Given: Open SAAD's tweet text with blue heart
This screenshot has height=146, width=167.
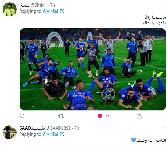Looking at the screenshot, I should pos(148,140).
